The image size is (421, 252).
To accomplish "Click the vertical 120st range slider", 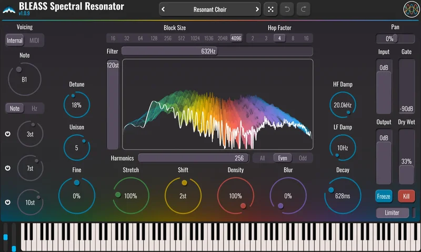I will pyautogui.click(x=113, y=105).
